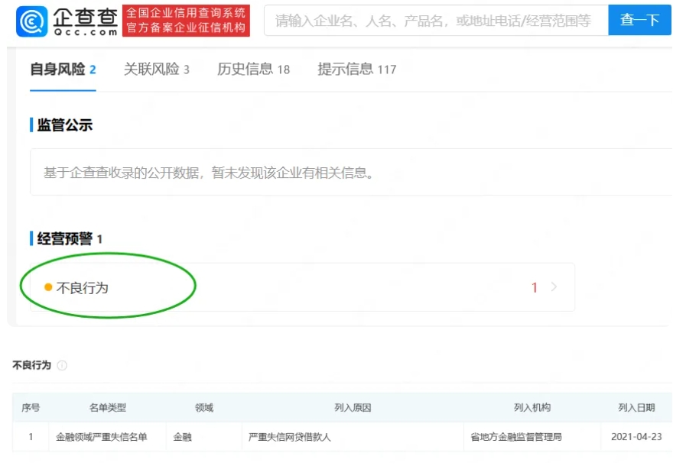The image size is (673, 466).
Task: Select the 历史信息 tab
Action: point(253,70)
